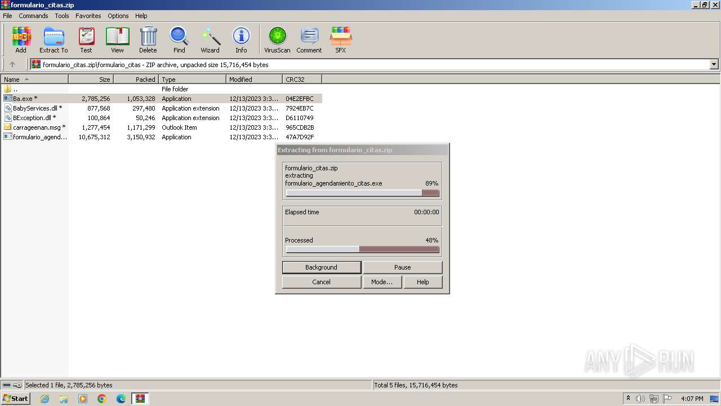The width and height of the screenshot is (721, 406).
Task: Sort by Size column header
Action: pos(91,80)
